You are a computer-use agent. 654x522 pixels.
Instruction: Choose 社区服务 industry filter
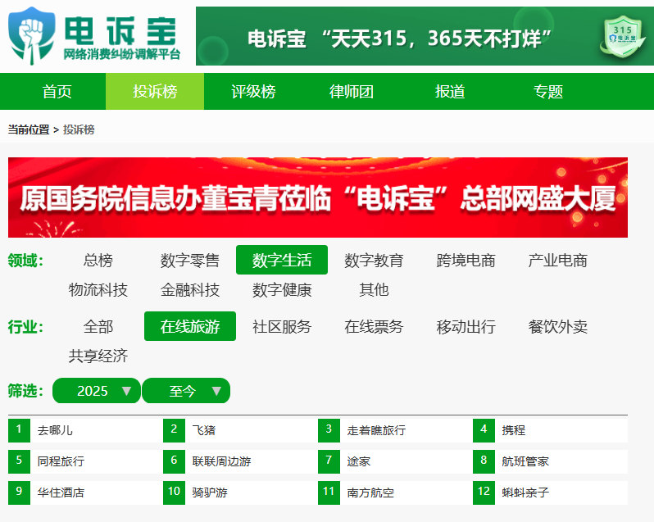tap(282, 326)
